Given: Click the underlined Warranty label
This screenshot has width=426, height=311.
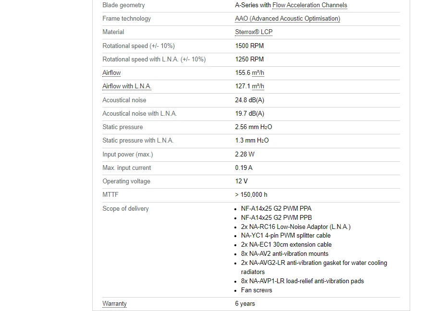Looking at the screenshot, I should point(114,304).
